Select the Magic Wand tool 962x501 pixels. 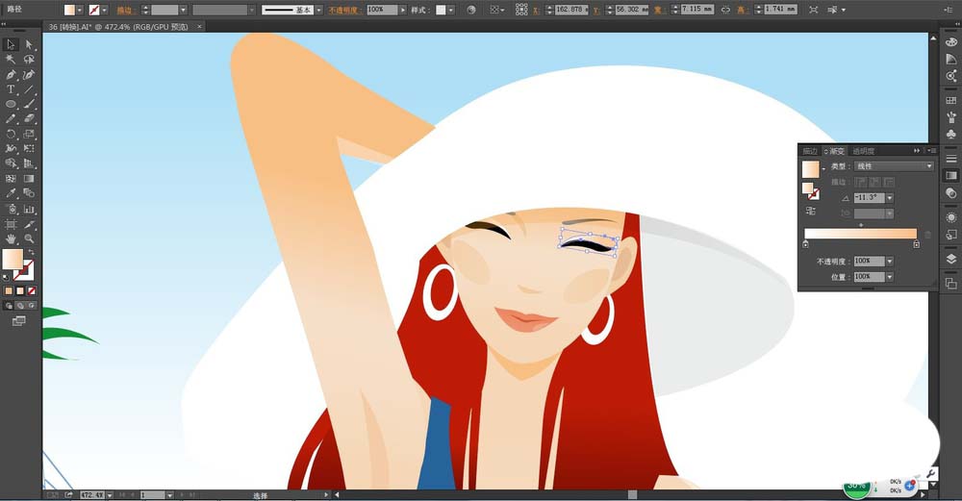coord(11,59)
